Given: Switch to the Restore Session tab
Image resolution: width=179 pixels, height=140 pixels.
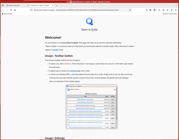Looking at the screenshot, I should coord(18,5).
